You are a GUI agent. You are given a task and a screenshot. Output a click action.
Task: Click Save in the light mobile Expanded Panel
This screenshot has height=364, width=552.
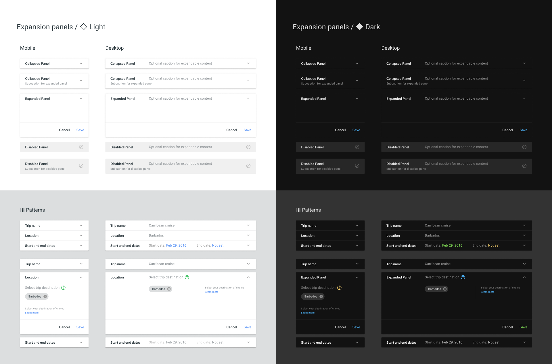[x=80, y=130]
